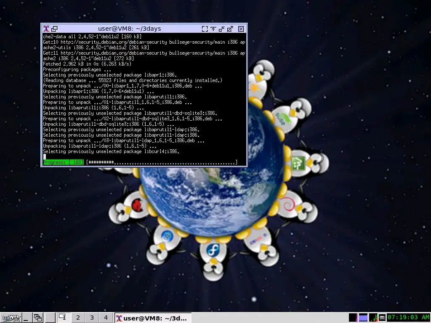Click the outward-arrow maximize icon on the xterm titlebar
Viewport: 431px width, 323px height.
(x=230, y=29)
